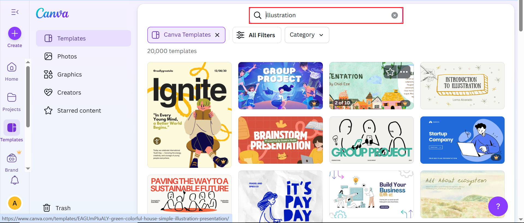Go to Home in sidebar
The image size is (524, 223).
[12, 72]
